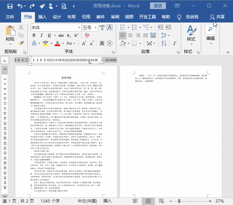Collapse the ribbon with the chevron

tap(228, 52)
